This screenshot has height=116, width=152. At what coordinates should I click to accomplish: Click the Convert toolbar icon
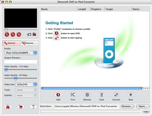click(x=116, y=95)
